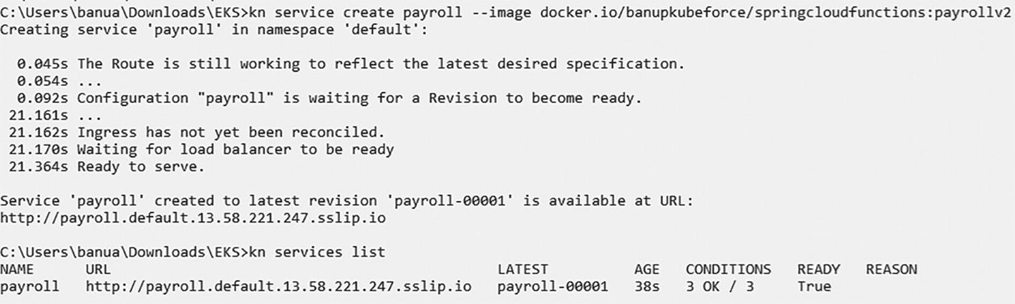This screenshot has height=304, width=1015.
Task: Click the 38s age value
Action: click(x=646, y=287)
